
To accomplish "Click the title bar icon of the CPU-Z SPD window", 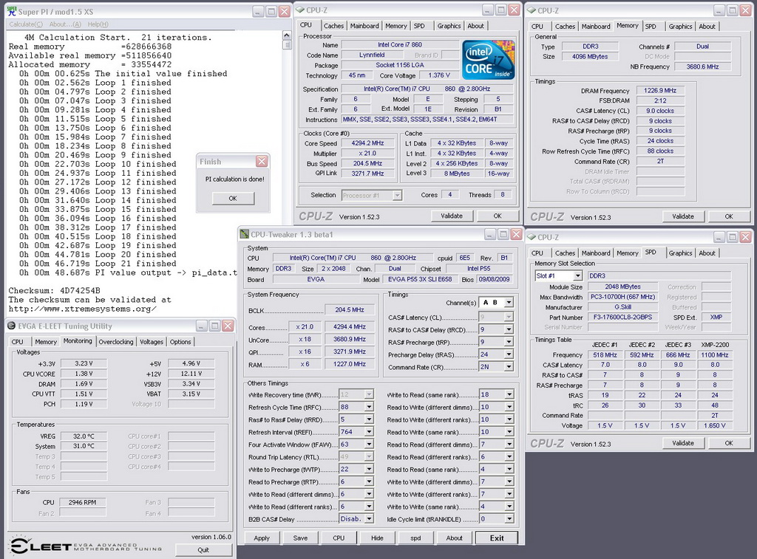I will [x=532, y=237].
